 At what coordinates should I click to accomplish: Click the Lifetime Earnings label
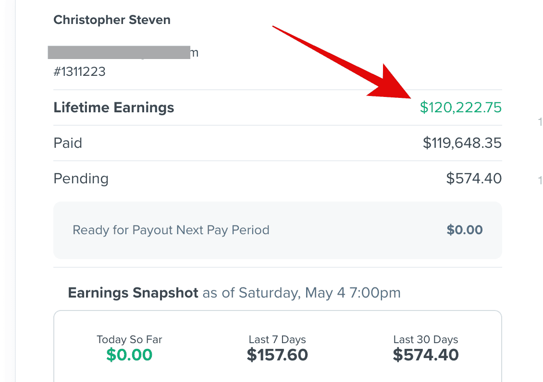coord(113,107)
